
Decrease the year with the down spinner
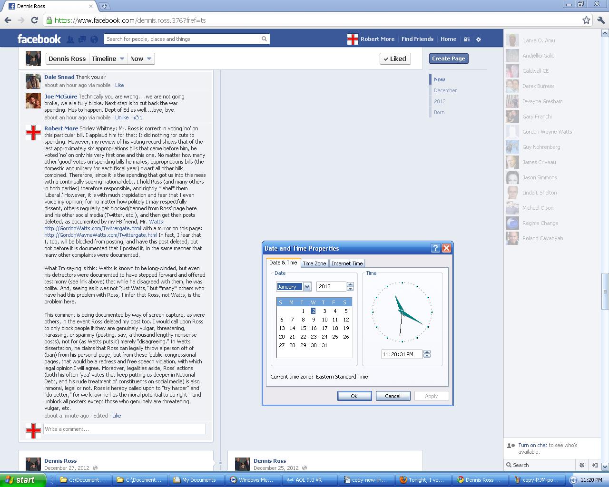(350, 289)
